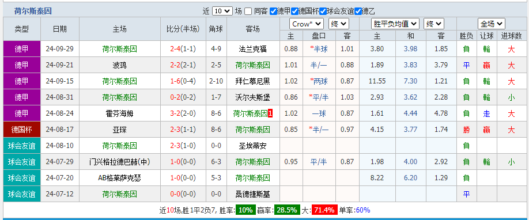The image size is (529, 220).
Task: Click the 德甲 label on the 24-09-29 row
Action: point(22,49)
